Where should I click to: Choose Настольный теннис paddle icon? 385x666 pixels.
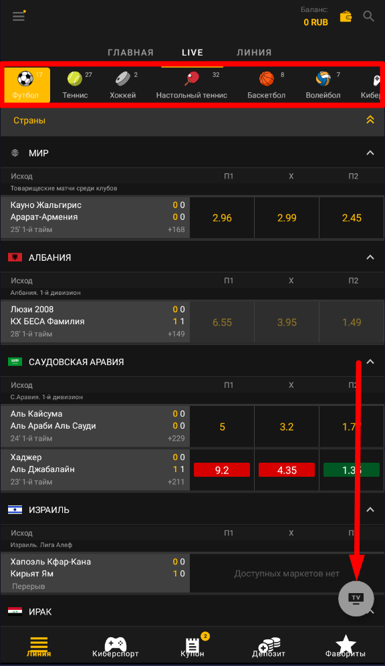192,79
